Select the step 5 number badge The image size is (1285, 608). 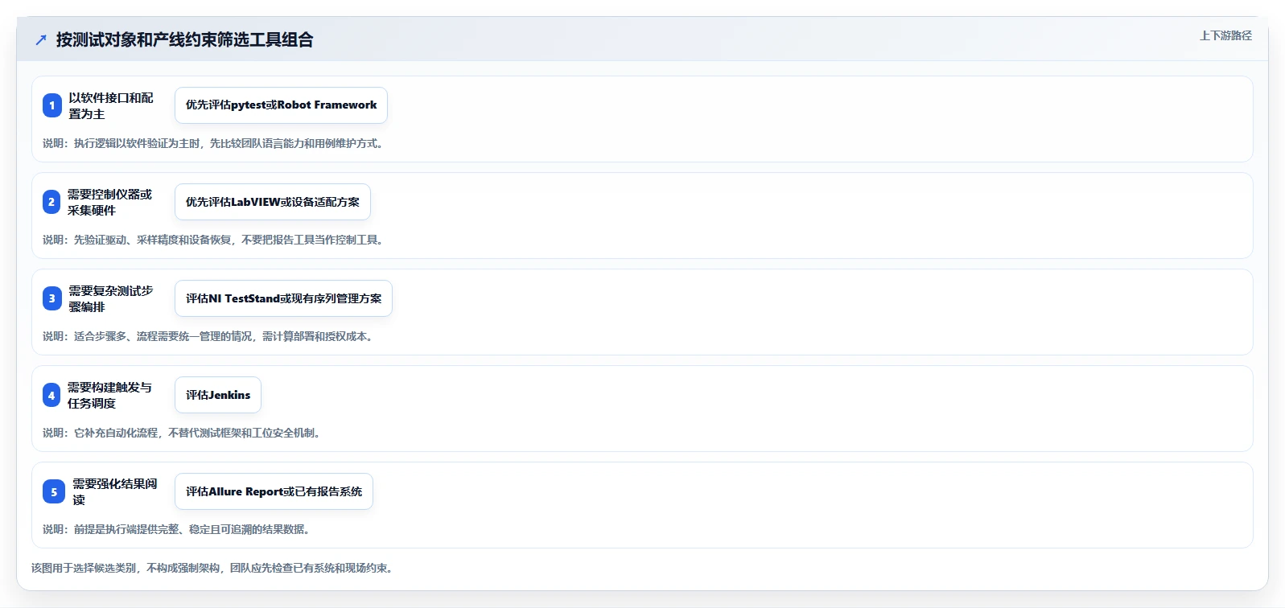[x=54, y=491]
